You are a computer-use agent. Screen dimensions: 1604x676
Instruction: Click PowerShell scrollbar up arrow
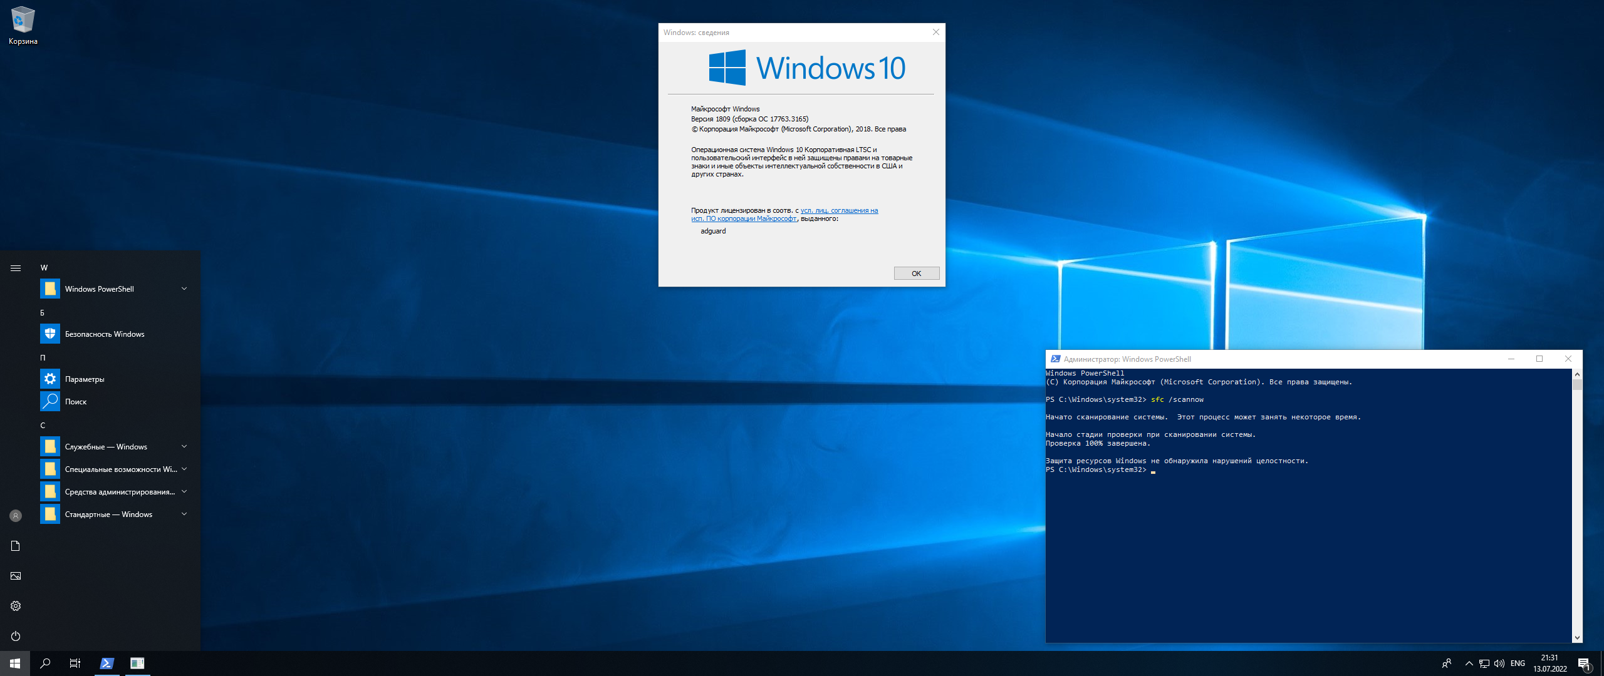[x=1577, y=374]
